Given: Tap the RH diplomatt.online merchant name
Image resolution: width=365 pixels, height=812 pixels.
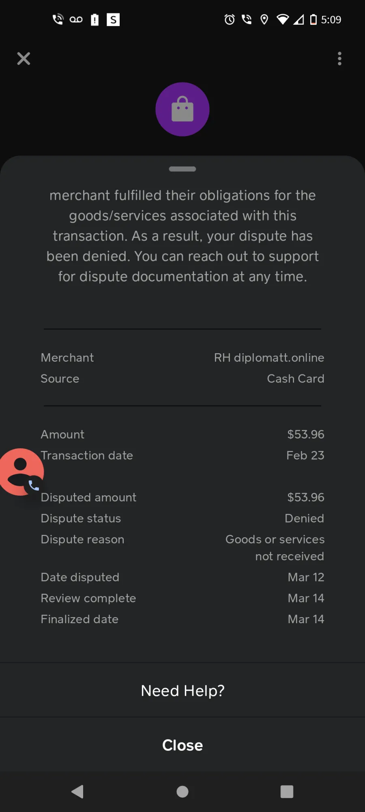Looking at the screenshot, I should click(269, 358).
